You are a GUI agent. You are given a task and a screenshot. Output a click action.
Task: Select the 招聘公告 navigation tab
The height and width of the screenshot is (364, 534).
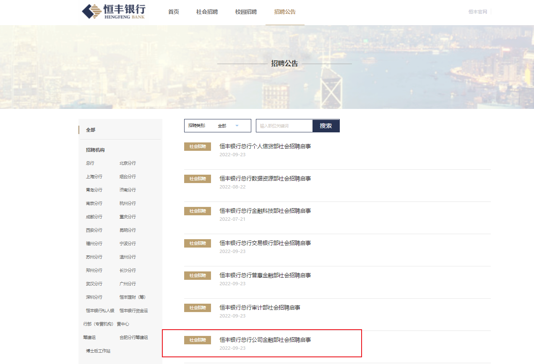[285, 12]
